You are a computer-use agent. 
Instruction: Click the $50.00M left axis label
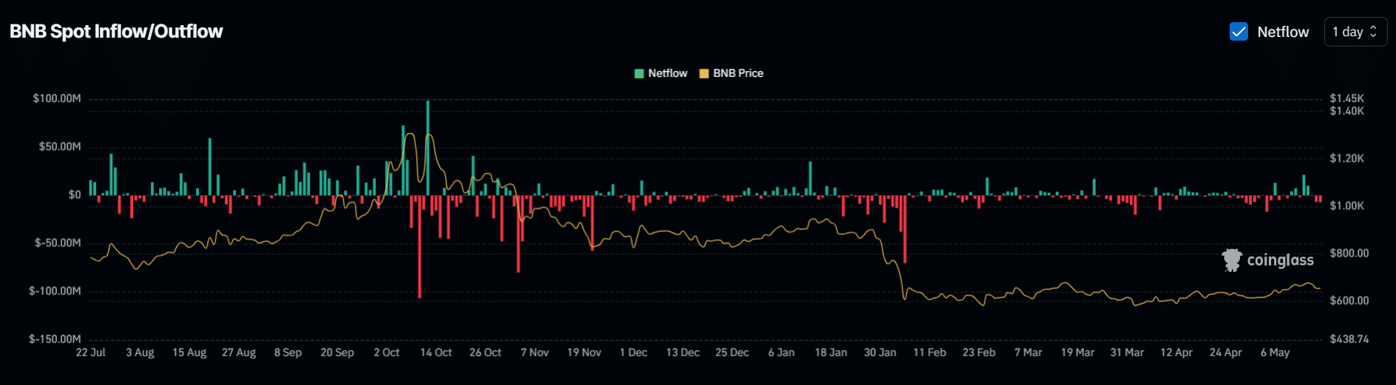[60, 146]
